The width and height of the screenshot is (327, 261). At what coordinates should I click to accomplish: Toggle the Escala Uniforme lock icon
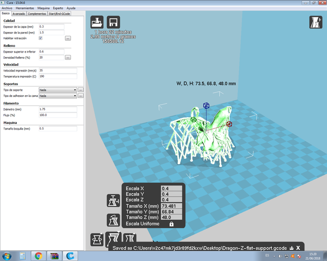tap(172, 224)
